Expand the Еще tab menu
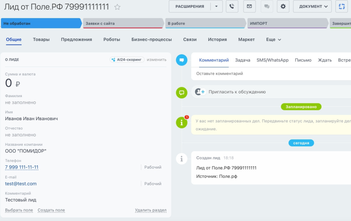Image resolution: width=351 pixels, height=221 pixels. point(274,39)
